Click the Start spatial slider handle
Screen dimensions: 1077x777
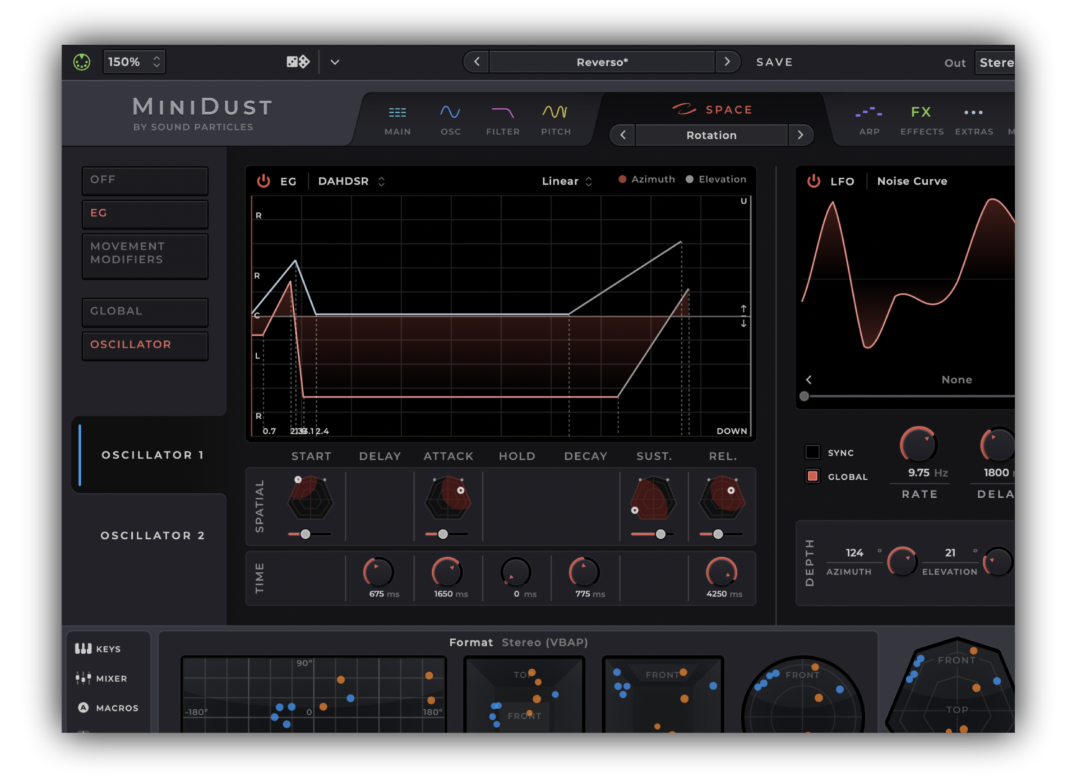click(305, 534)
